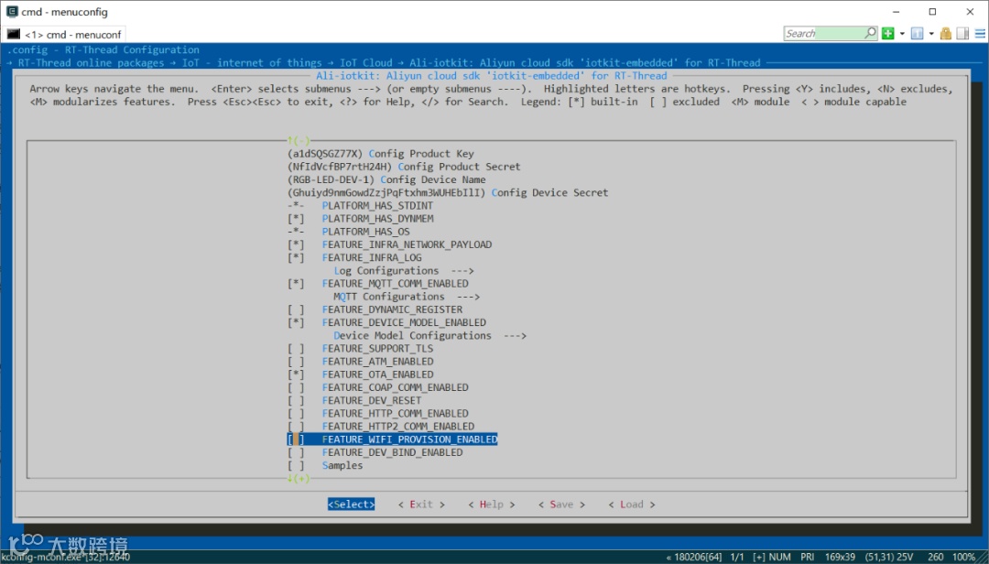The height and width of the screenshot is (564, 989).
Task: Click the < Save > button
Action: (x=561, y=504)
